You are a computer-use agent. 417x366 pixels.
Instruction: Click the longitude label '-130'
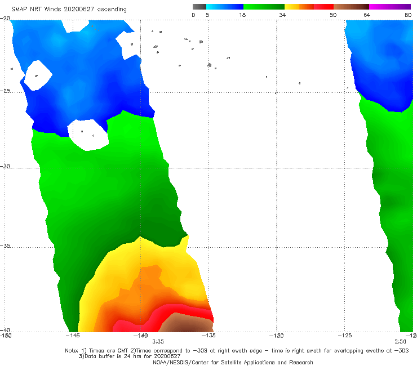[x=277, y=336]
